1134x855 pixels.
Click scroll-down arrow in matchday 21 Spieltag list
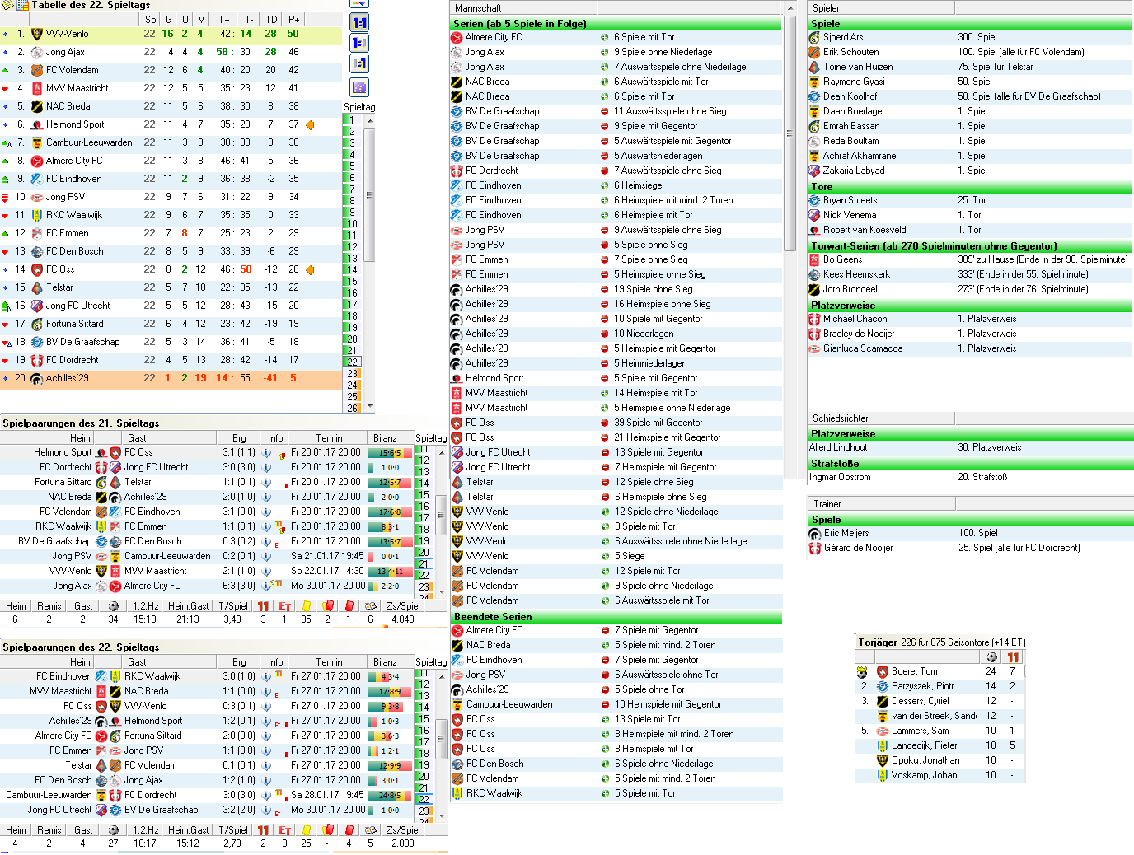[x=442, y=591]
